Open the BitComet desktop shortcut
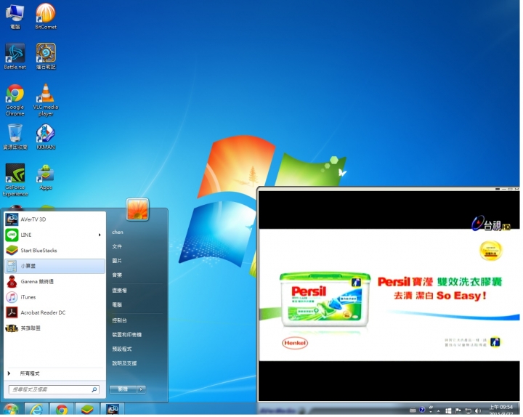The width and height of the screenshot is (523, 417). point(46,17)
